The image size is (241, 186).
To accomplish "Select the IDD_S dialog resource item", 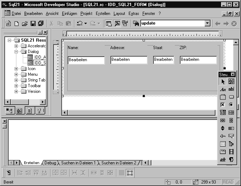I will [x=40, y=63].
